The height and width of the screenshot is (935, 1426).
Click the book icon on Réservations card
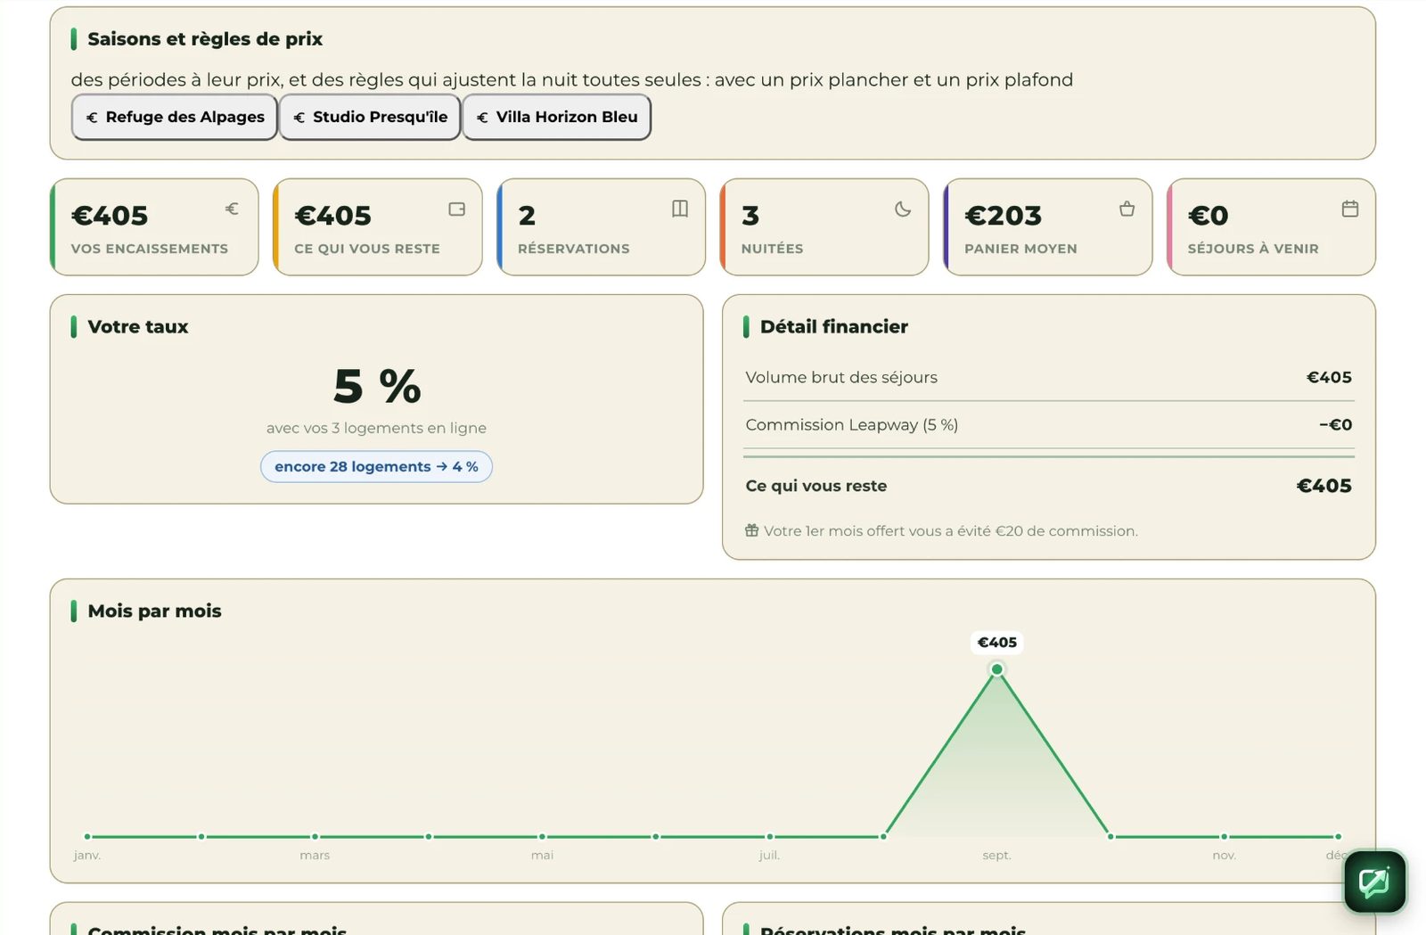coord(680,209)
